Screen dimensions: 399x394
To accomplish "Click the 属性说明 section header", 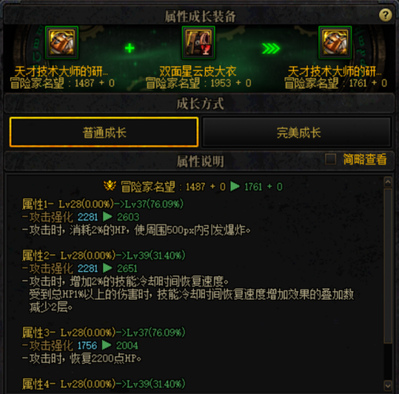I will click(x=199, y=161).
